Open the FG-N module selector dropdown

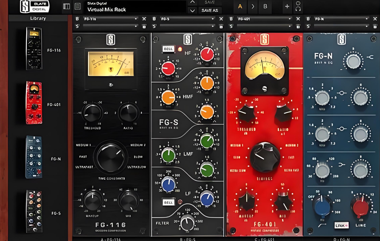click(x=342, y=19)
